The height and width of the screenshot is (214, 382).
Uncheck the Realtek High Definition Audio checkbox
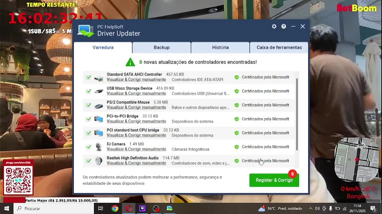click(x=88, y=161)
